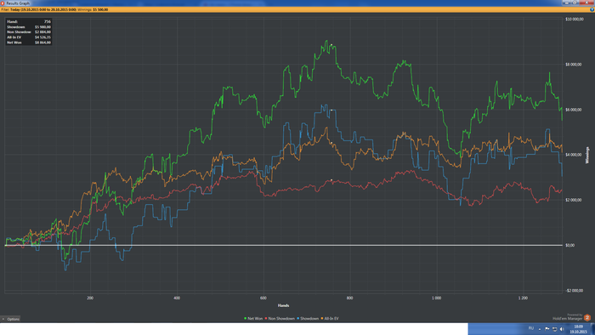
Task: Click the Non Showdown value in stats box
Action: (x=42, y=32)
